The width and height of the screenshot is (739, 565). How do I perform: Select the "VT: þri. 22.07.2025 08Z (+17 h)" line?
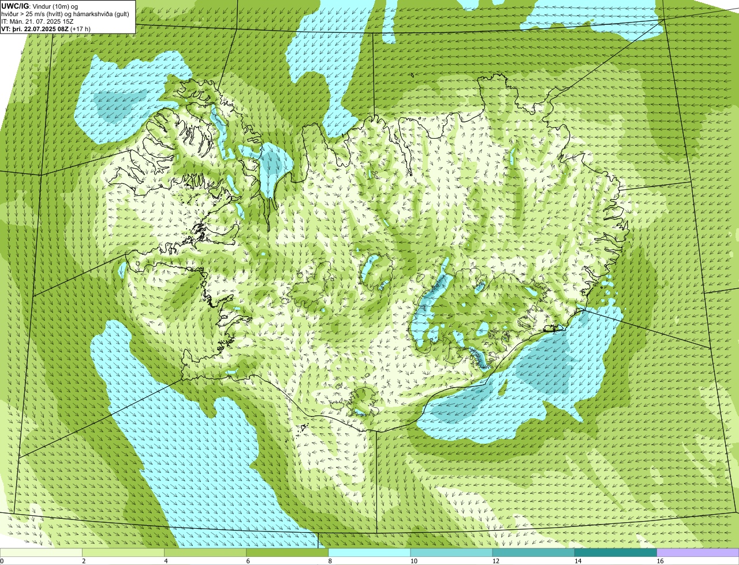46,29
